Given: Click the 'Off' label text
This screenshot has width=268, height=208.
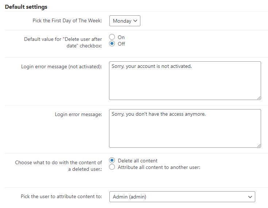Looking at the screenshot, I should click(x=121, y=44).
